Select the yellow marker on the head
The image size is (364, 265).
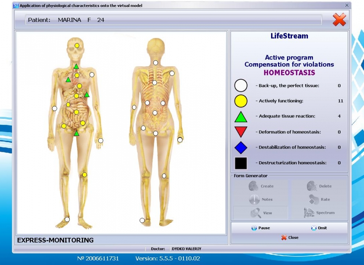tap(77, 45)
